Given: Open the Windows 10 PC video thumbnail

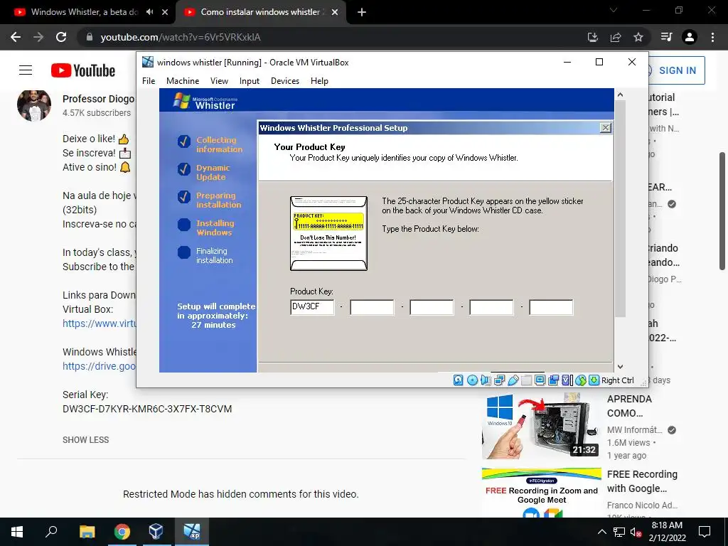Looking at the screenshot, I should click(541, 427).
